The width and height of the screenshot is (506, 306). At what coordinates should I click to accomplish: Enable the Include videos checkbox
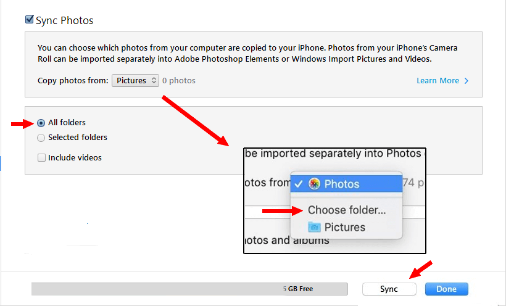[x=41, y=157]
